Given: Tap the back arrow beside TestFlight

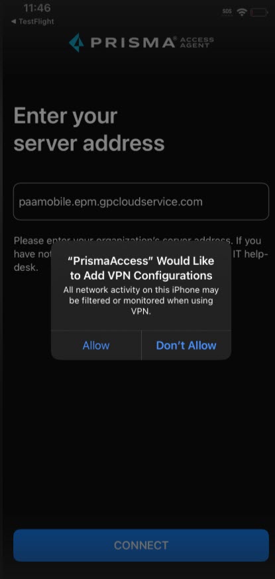Looking at the screenshot, I should click(x=14, y=21).
